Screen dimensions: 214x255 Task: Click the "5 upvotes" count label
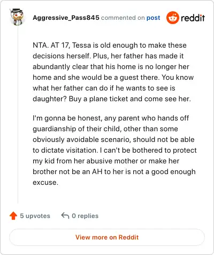[35, 216]
